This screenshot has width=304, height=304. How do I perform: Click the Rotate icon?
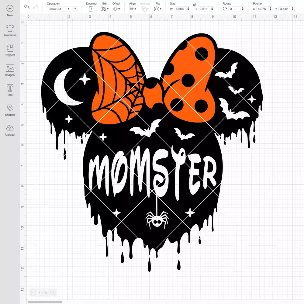225,9
